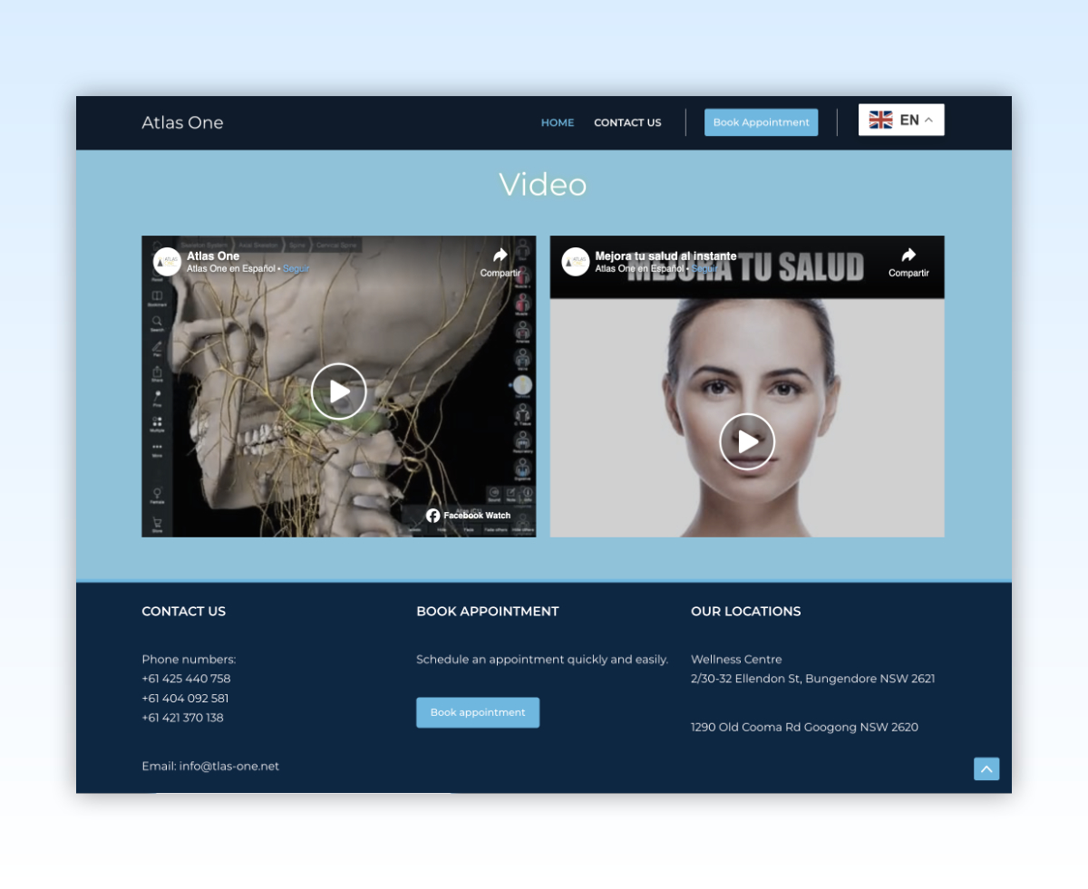Play the Mejora tu salud video

747,441
